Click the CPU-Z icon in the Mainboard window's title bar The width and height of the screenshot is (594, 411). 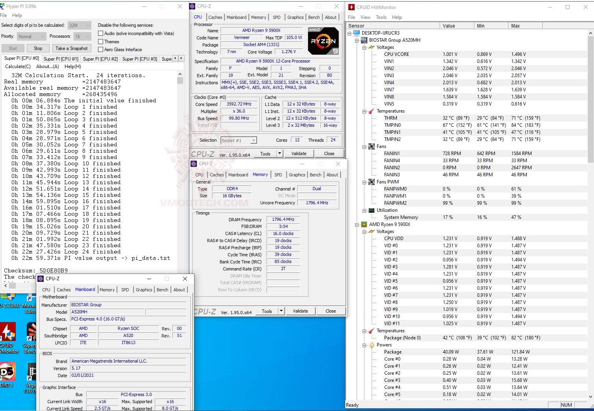[x=41, y=279]
